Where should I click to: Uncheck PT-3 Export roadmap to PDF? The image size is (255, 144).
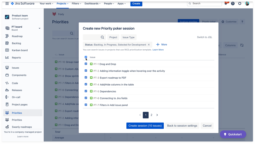point(86,77)
